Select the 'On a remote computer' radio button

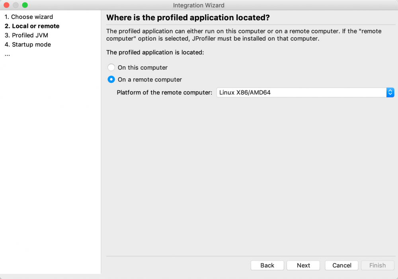[x=111, y=79]
